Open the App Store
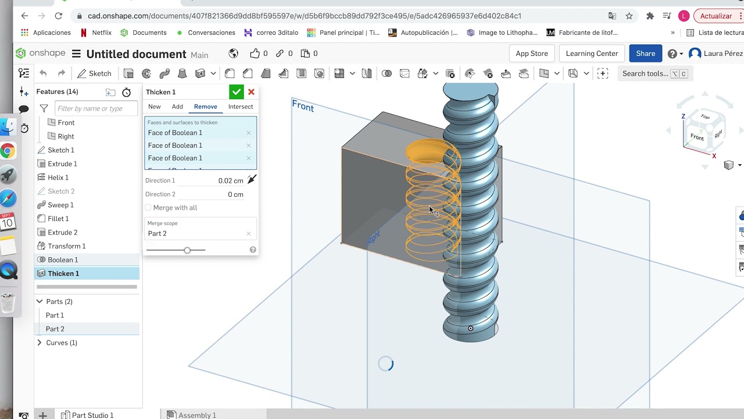This screenshot has width=744, height=419. tap(532, 54)
